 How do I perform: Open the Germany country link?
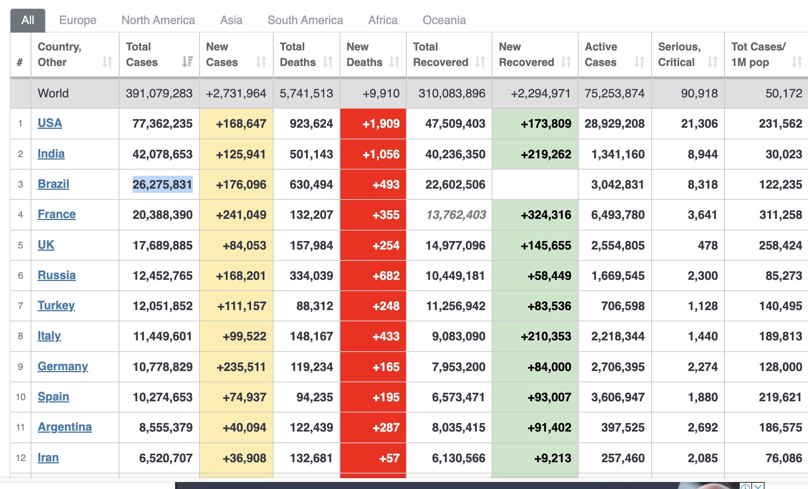[x=62, y=366]
